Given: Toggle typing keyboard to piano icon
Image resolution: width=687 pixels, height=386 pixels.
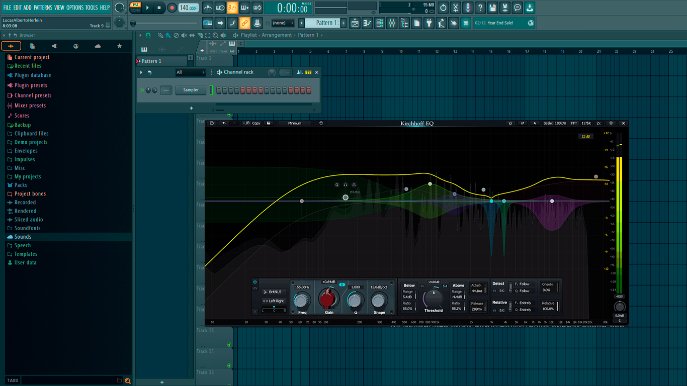Looking at the screenshot, I should tap(208, 23).
